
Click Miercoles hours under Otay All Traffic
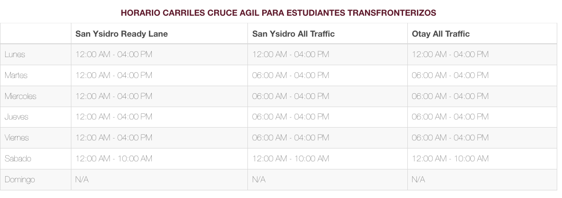click(450, 96)
